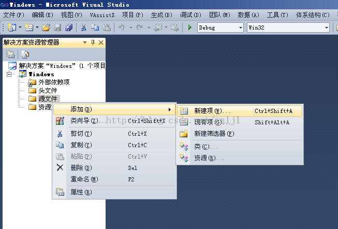
Task: Choose 资源(R) in the submenu
Action: [240, 158]
